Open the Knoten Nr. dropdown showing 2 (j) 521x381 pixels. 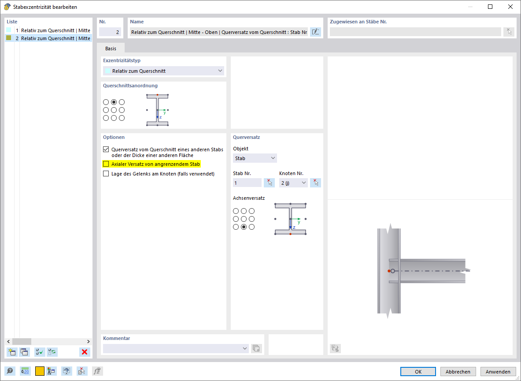pos(293,183)
